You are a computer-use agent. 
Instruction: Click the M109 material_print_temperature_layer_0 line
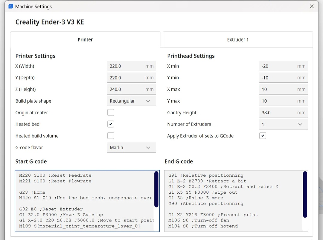(x=80, y=226)
